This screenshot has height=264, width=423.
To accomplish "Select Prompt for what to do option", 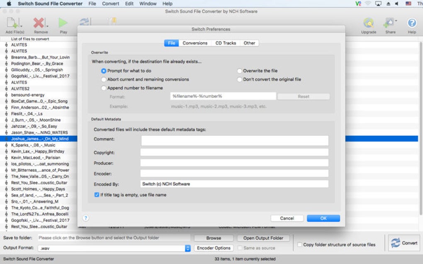I will [x=104, y=71].
